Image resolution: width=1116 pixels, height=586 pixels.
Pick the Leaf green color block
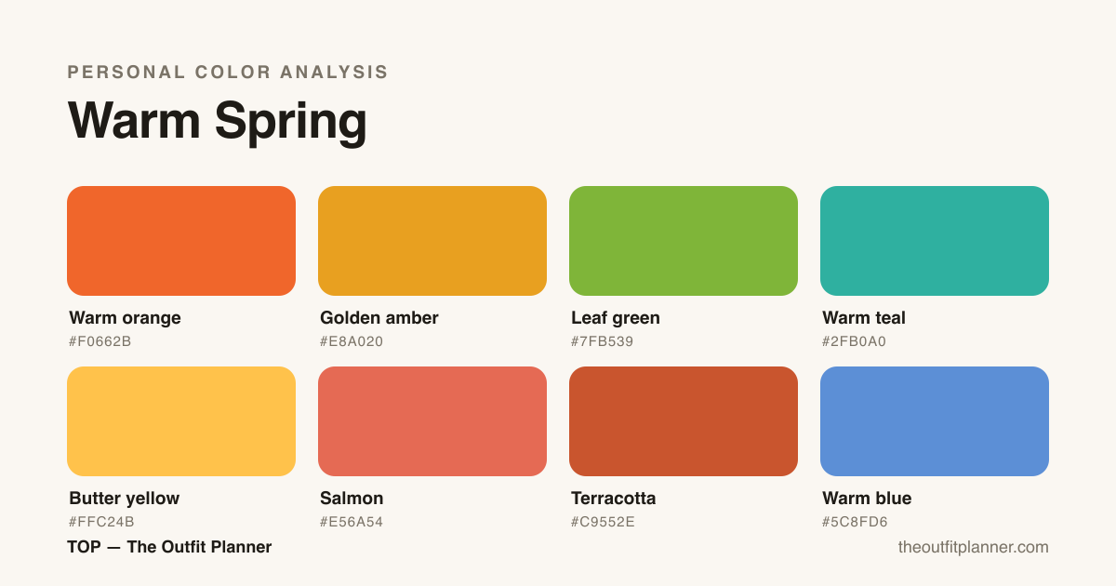[x=684, y=241]
